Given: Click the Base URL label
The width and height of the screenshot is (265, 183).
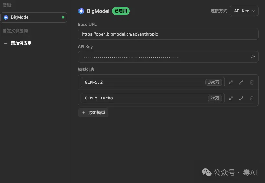Looking at the screenshot, I should 87,25.
